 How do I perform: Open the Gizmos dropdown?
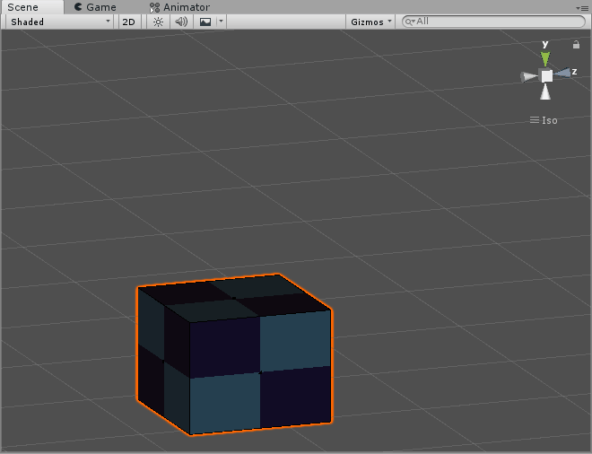[370, 22]
